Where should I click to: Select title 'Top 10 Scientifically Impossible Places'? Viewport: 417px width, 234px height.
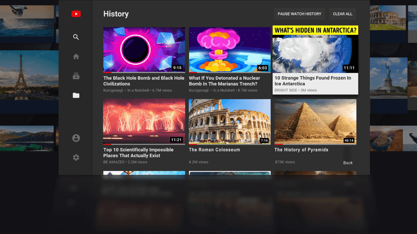click(138, 153)
